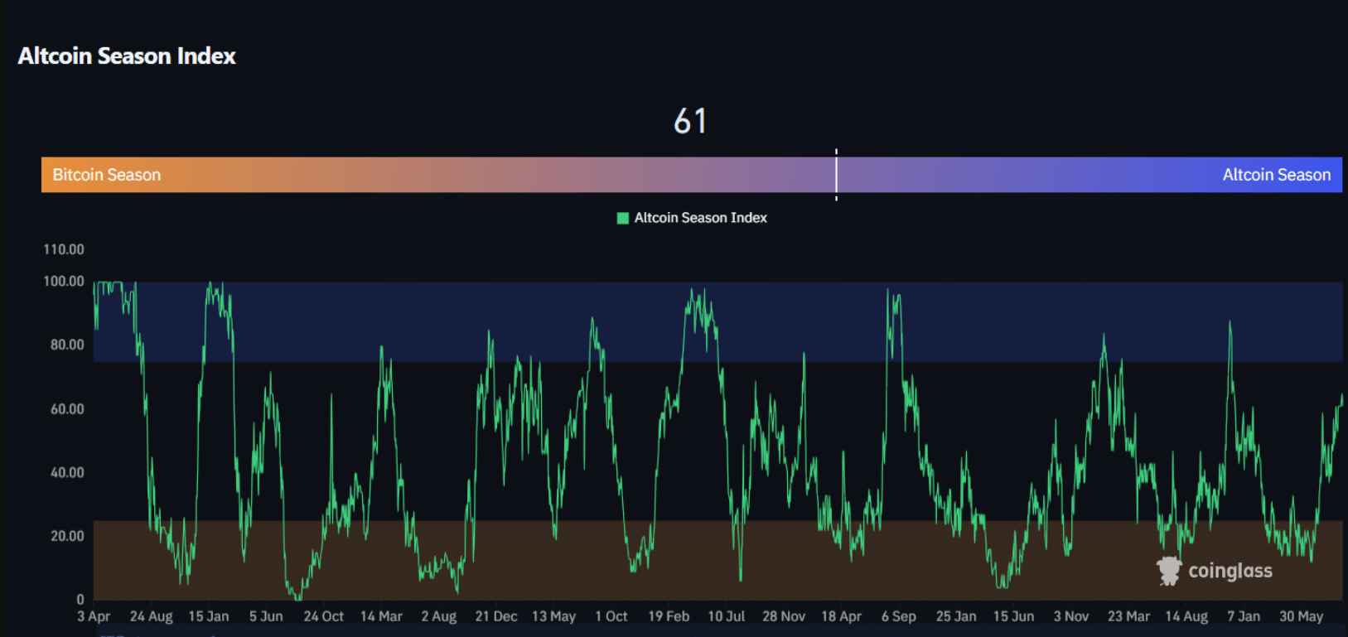Click the current index value 61
The width and height of the screenshot is (1348, 637).
click(689, 121)
